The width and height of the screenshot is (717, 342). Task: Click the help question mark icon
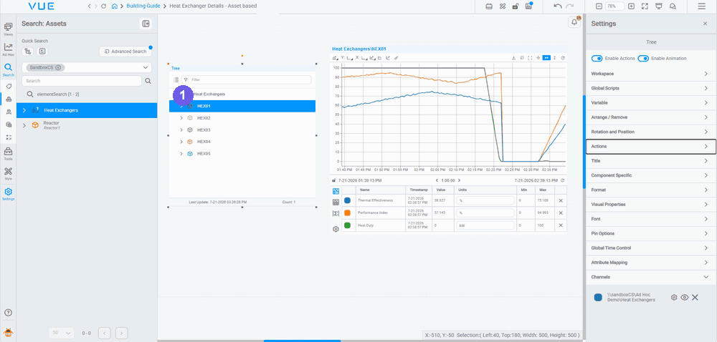click(8, 313)
